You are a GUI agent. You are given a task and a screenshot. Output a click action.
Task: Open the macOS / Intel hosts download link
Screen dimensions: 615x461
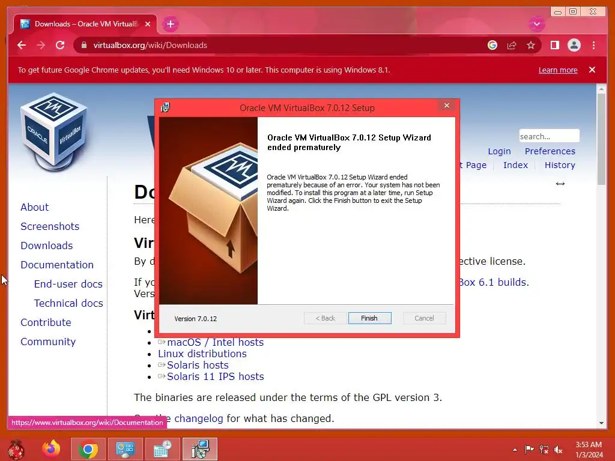click(216, 342)
